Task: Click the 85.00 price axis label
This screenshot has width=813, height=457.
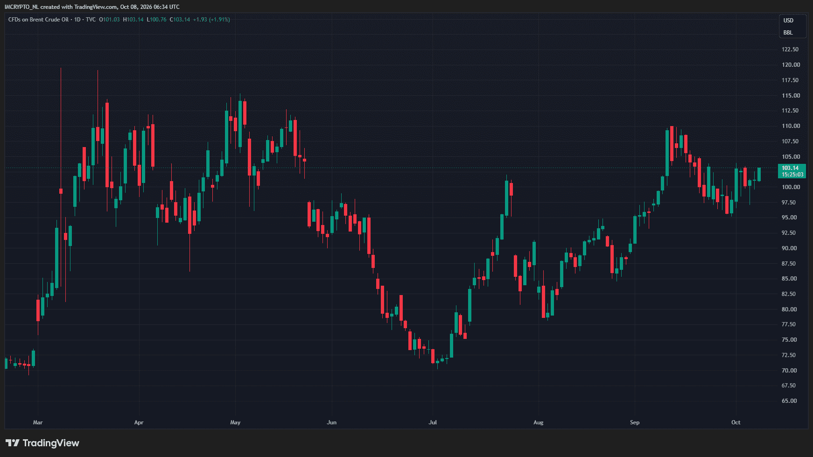Action: pos(789,279)
